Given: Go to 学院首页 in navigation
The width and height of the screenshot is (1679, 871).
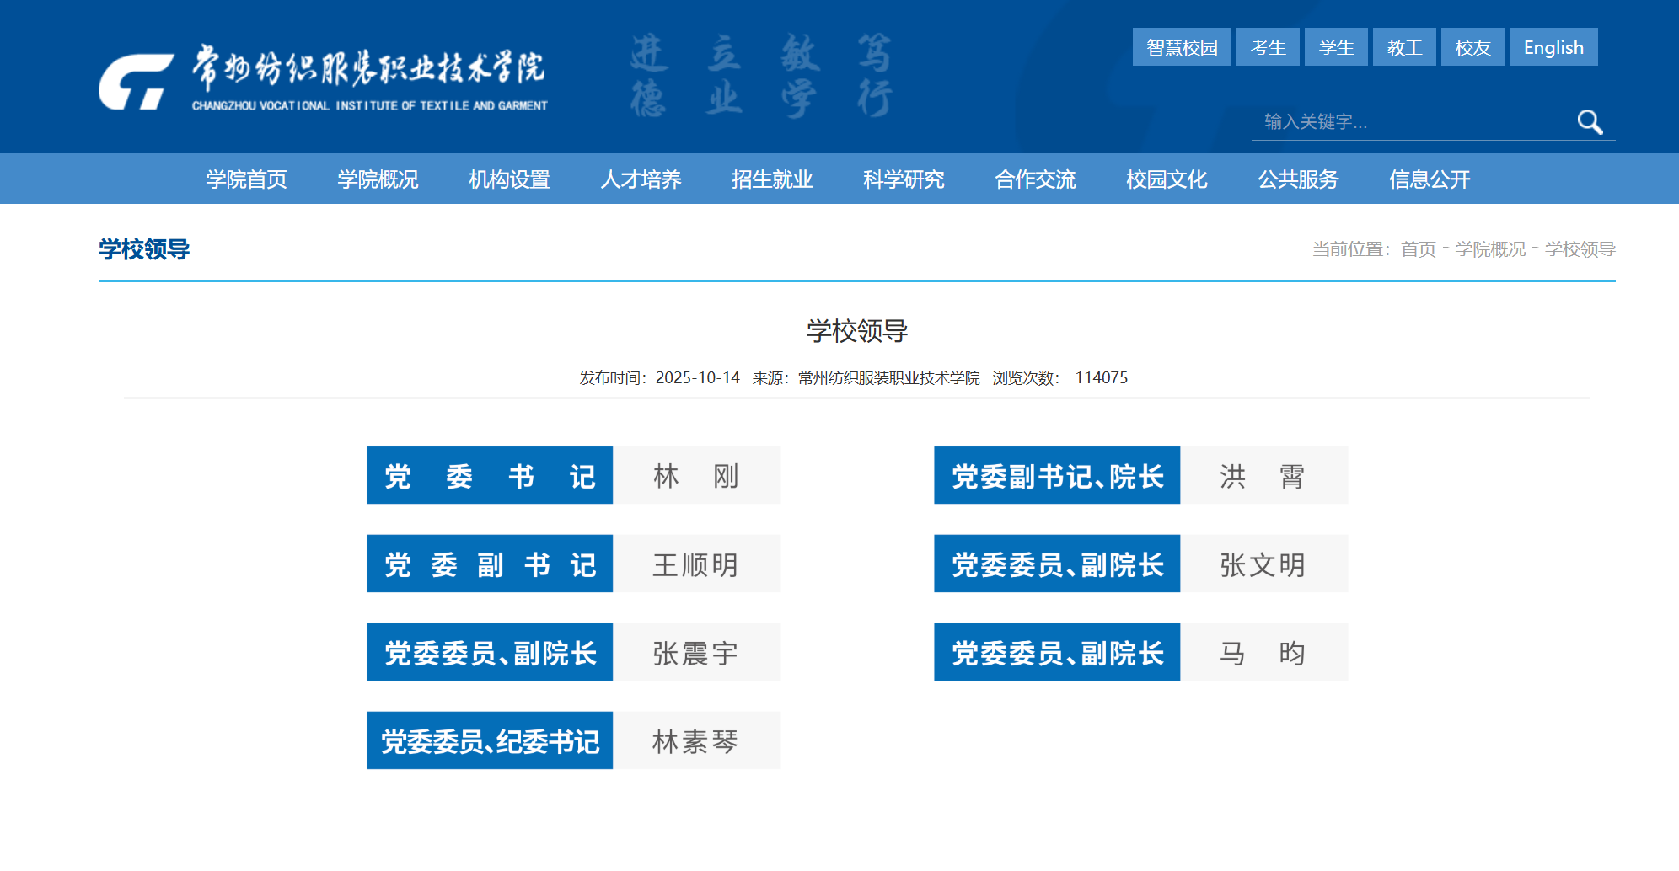Looking at the screenshot, I should 246,179.
